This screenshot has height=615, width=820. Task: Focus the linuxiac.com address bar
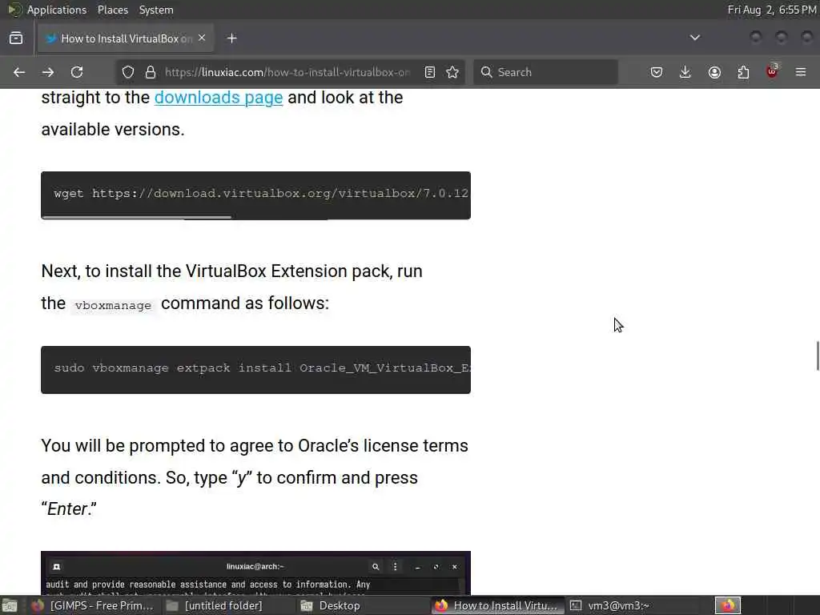pyautogui.click(x=287, y=72)
